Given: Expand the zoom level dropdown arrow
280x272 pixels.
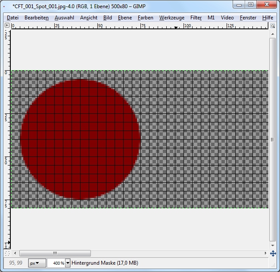Looking at the screenshot, I should [68, 263].
